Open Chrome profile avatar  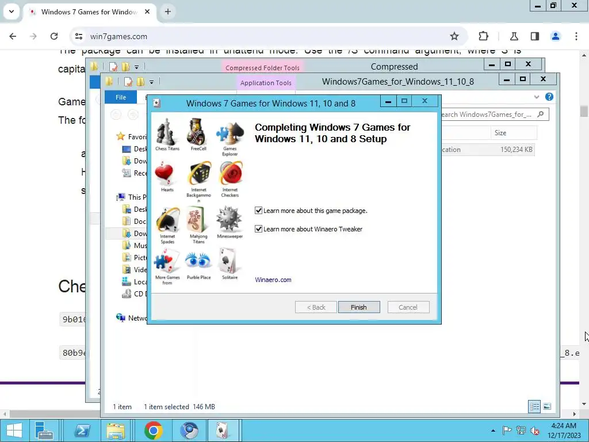click(x=555, y=36)
